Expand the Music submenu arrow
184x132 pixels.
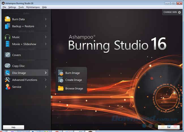[46, 37]
